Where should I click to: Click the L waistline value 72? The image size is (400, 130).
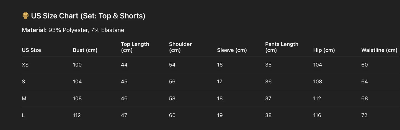(364, 115)
